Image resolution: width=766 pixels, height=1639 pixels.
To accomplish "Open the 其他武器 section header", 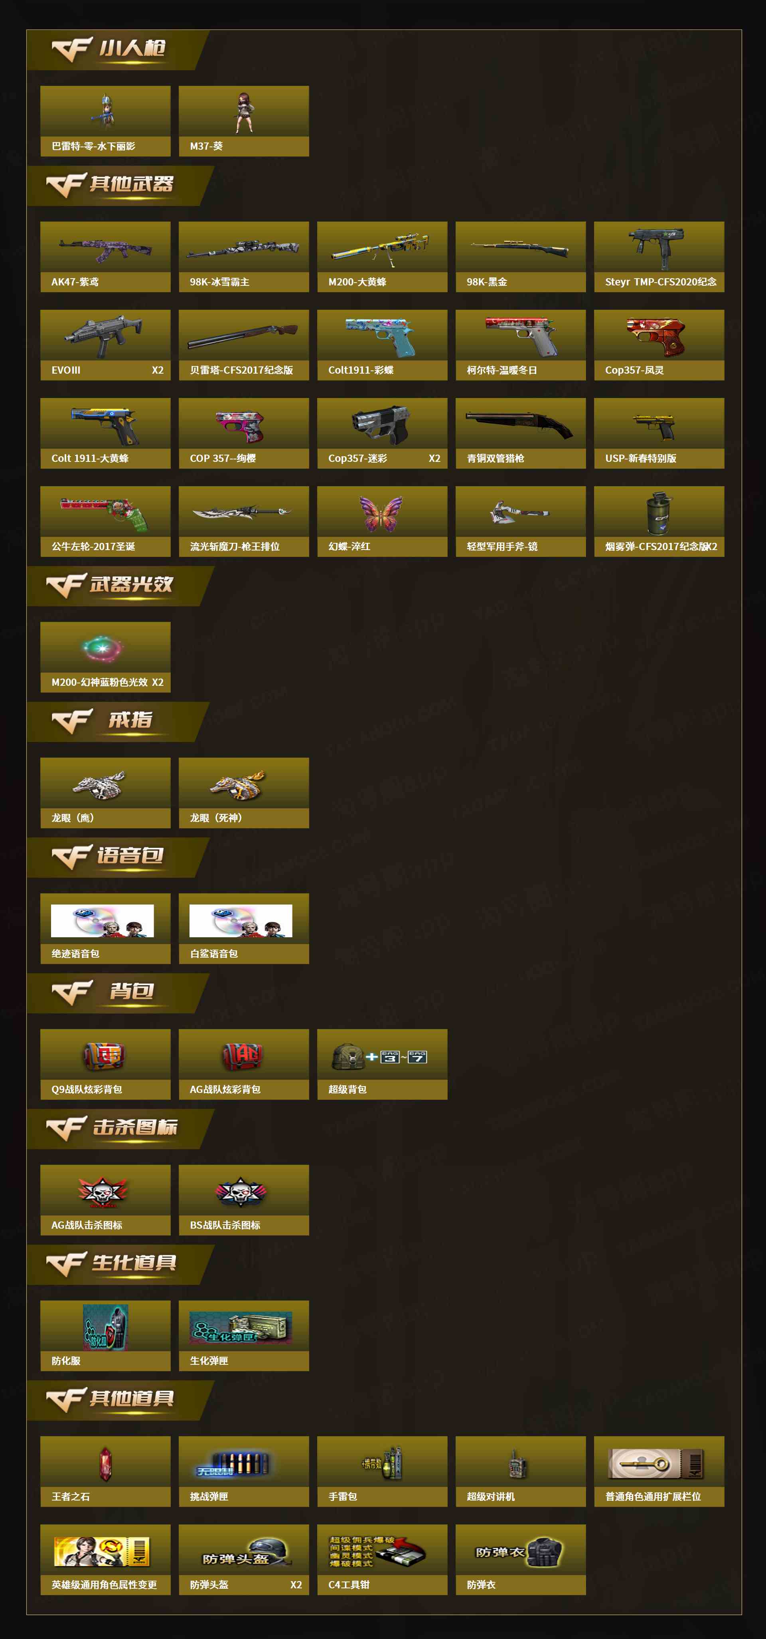I will click(x=131, y=184).
